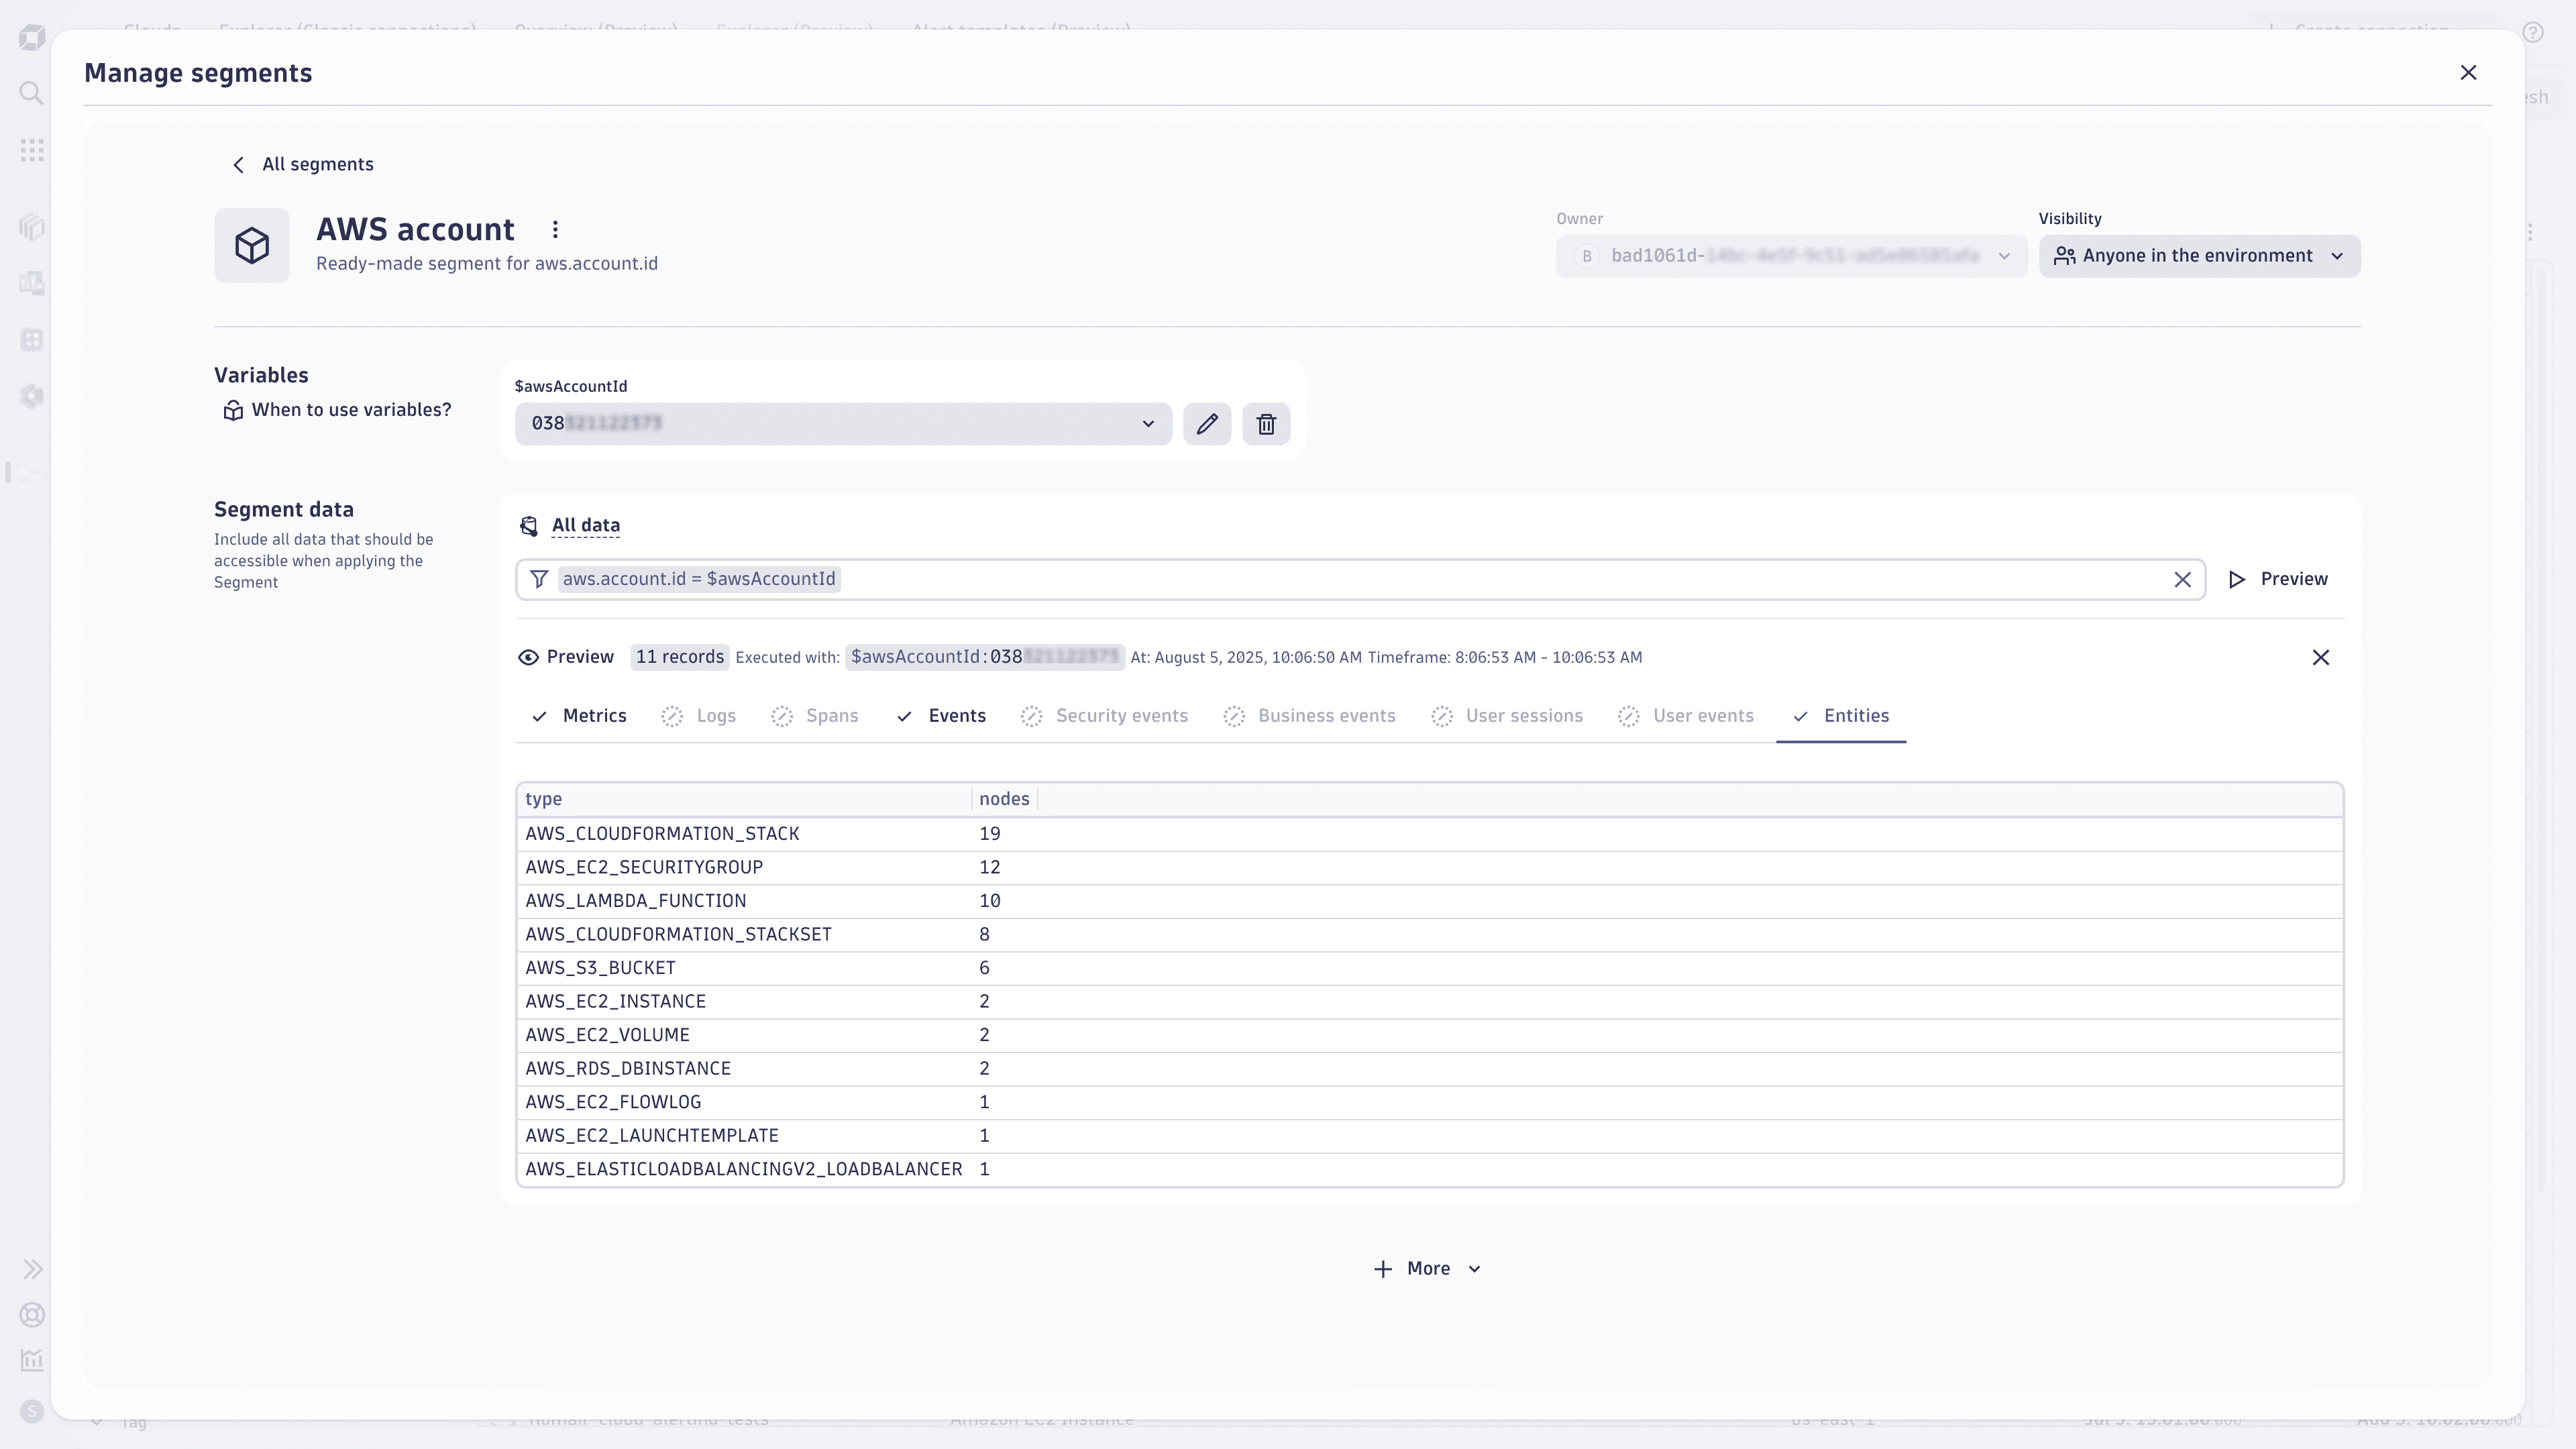The height and width of the screenshot is (1449, 2576).
Task: Switch to the Spans tab
Action: [x=815, y=716]
